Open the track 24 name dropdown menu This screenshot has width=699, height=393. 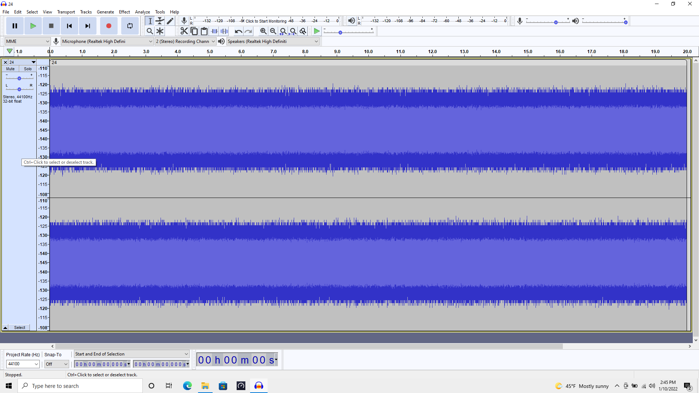click(x=23, y=62)
